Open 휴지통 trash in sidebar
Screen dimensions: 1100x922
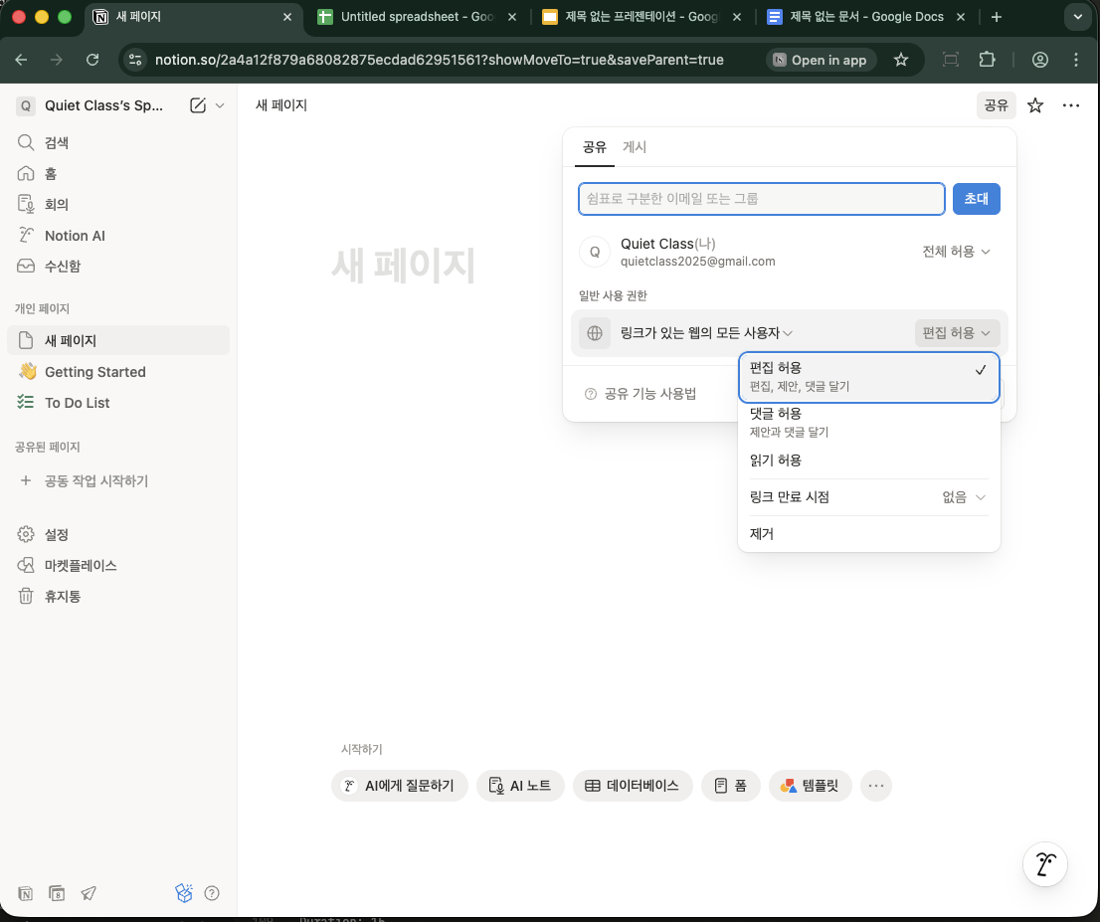pos(63,597)
